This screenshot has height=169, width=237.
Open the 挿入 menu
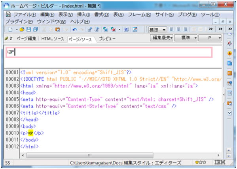click(83, 15)
